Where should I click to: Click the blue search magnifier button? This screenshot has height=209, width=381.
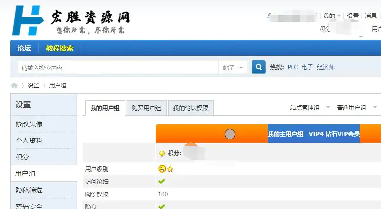point(259,67)
